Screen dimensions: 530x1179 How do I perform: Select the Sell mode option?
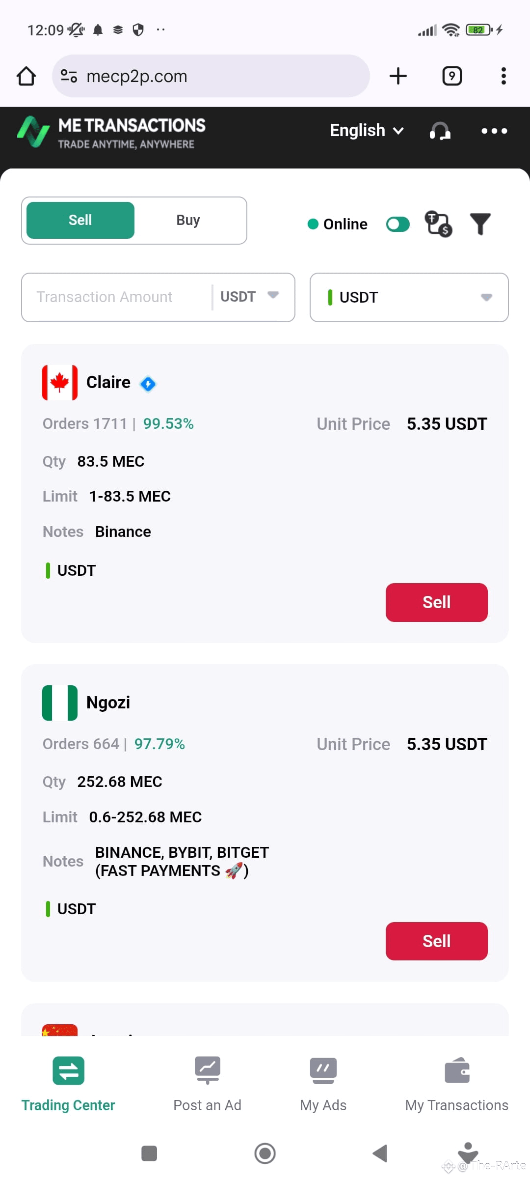point(80,220)
